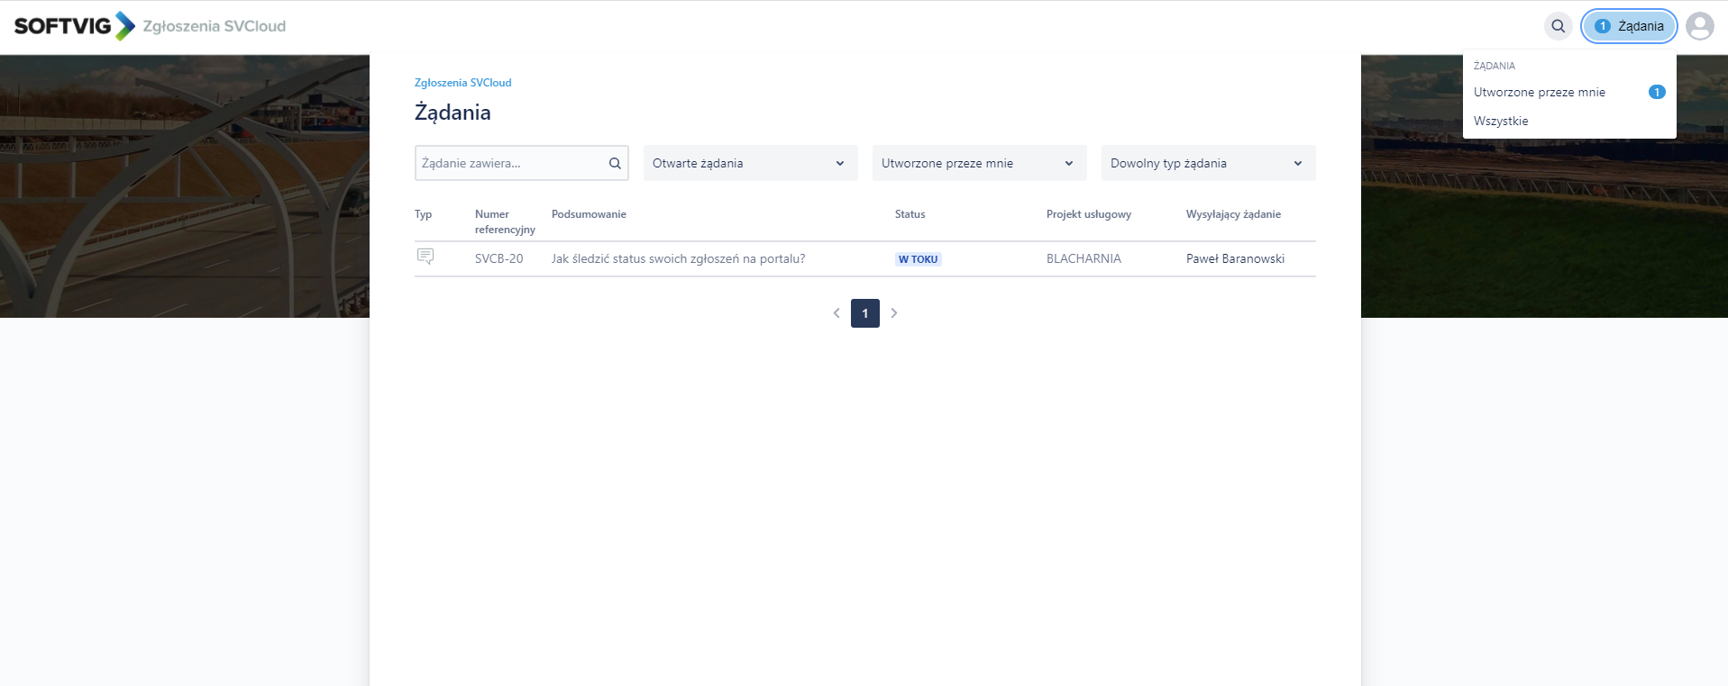Click the notification count badge beside Utworzone przeze mnie
The width and height of the screenshot is (1728, 686).
click(x=1656, y=92)
